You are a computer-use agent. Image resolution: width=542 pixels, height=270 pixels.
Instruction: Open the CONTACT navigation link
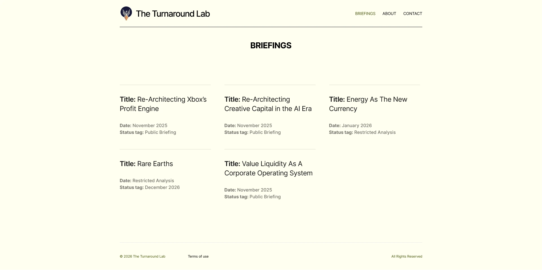[412, 14]
